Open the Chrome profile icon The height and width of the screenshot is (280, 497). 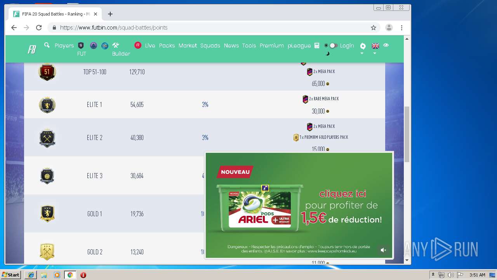tap(389, 28)
